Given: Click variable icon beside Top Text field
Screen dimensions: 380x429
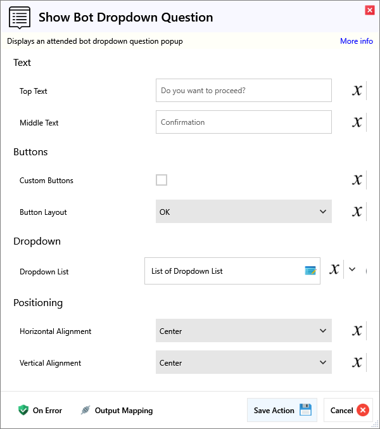Looking at the screenshot, I should coord(357,91).
